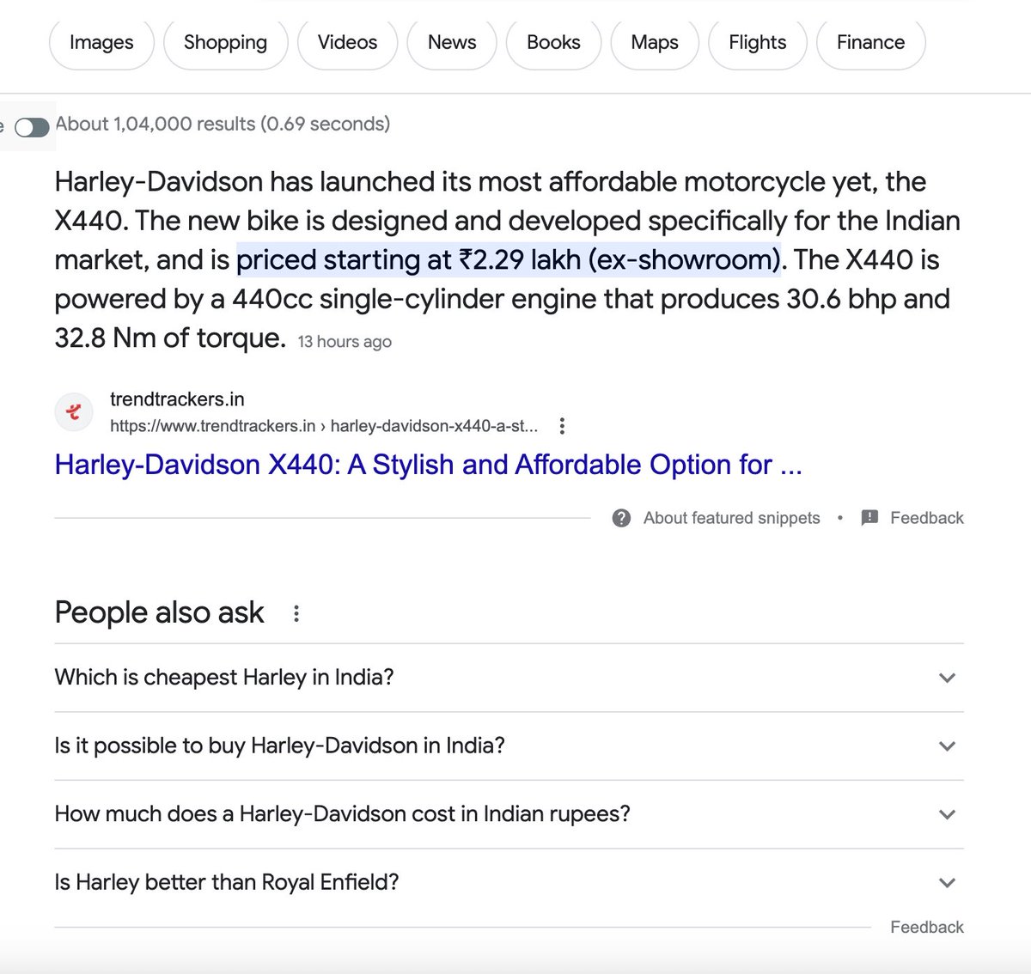The width and height of the screenshot is (1031, 974).
Task: Switch to Shopping search filter
Action: tap(225, 43)
